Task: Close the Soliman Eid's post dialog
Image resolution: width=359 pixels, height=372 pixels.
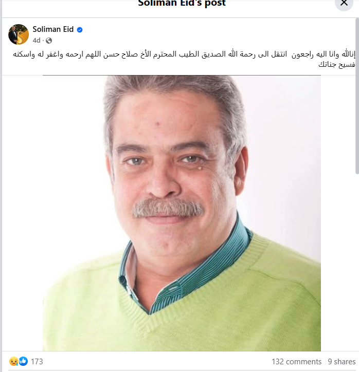Action: coord(344,3)
